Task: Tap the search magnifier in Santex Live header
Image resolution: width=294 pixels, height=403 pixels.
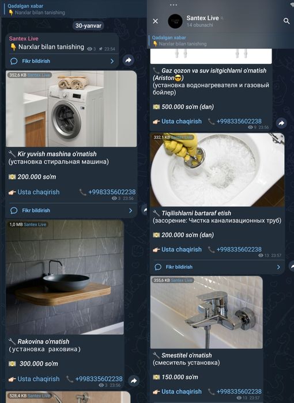Action: point(287,21)
